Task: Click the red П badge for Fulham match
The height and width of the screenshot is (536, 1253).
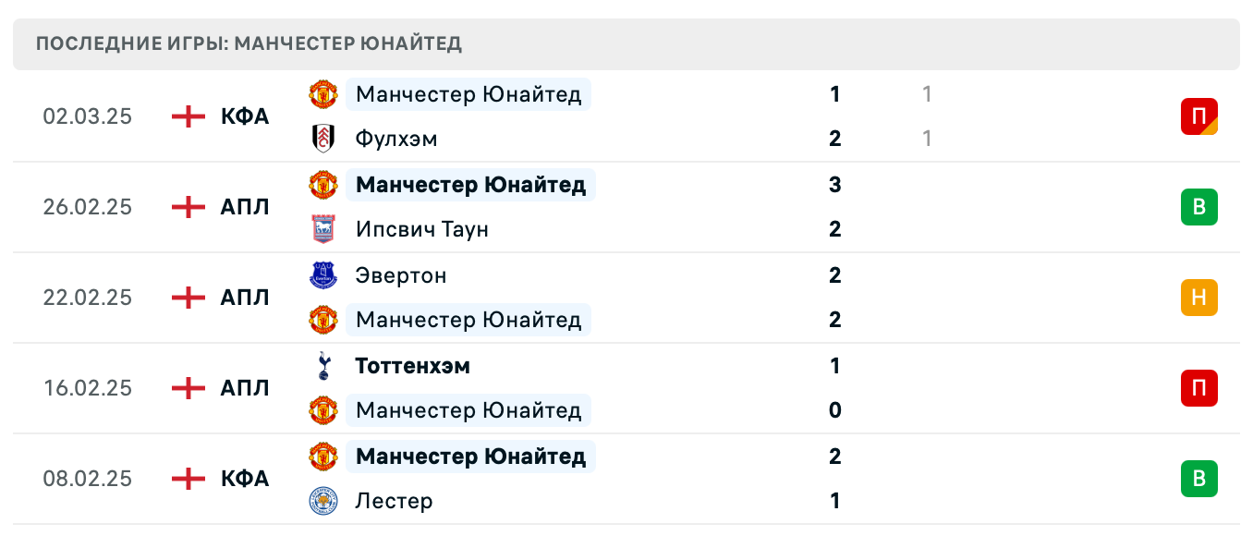Action: tap(1198, 116)
